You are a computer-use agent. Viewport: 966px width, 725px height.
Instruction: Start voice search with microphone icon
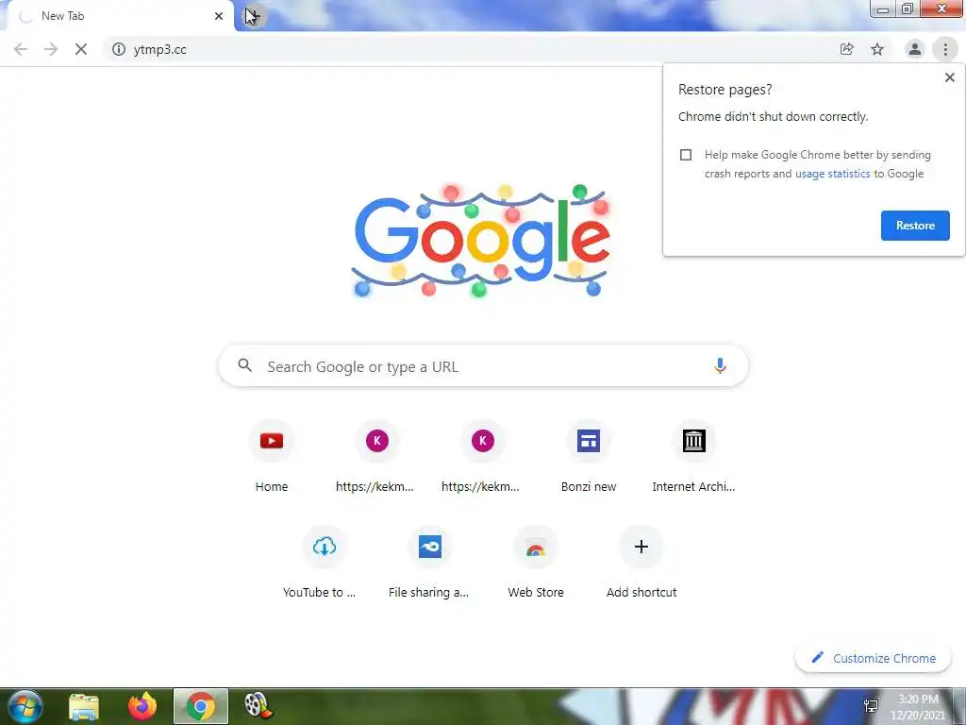click(x=720, y=366)
